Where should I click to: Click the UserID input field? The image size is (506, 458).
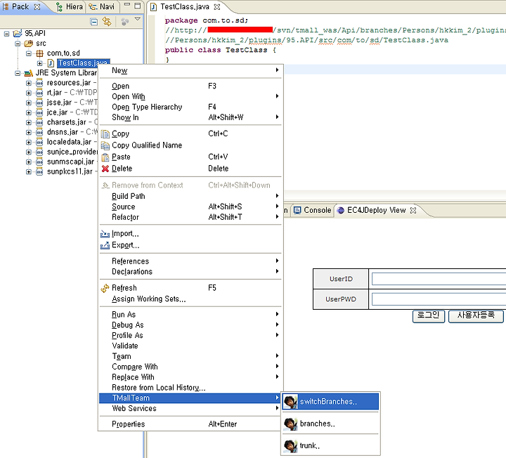click(x=439, y=279)
